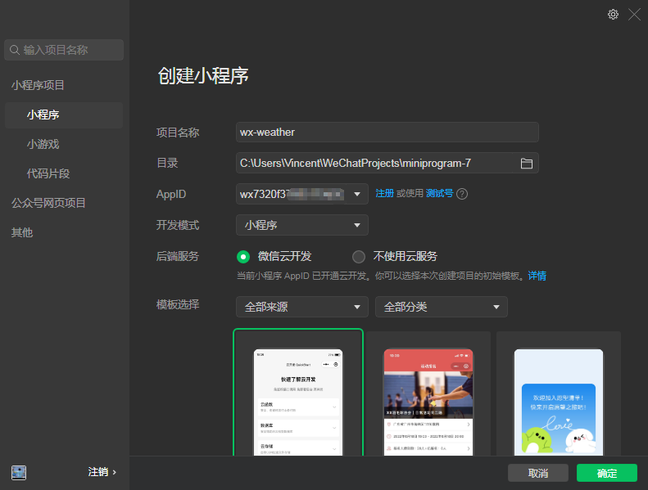This screenshot has width=648, height=490.
Task: Click the 注册 link
Action: point(384,193)
